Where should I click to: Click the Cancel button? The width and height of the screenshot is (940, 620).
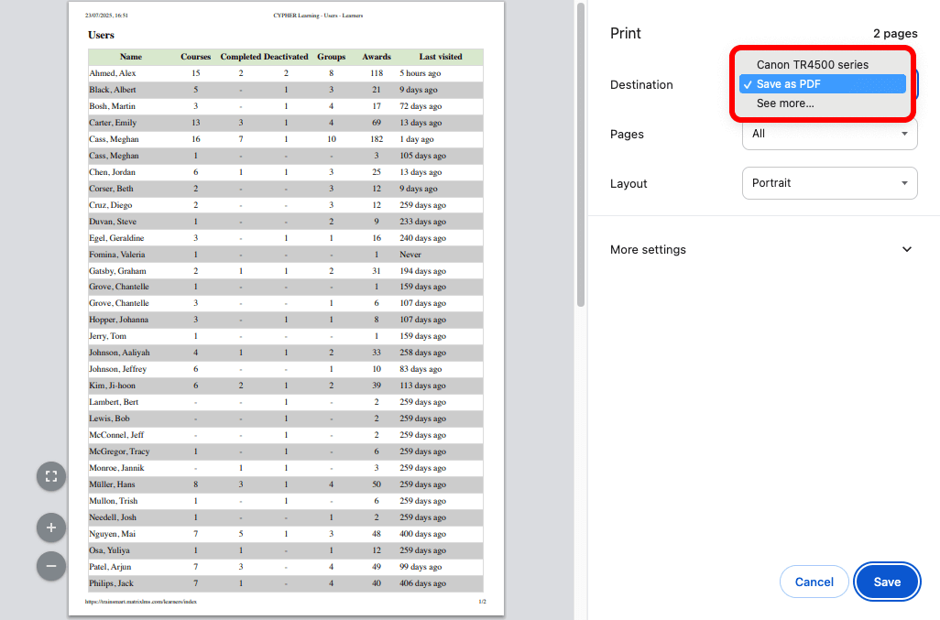tap(814, 582)
